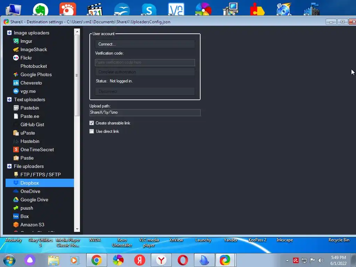The width and height of the screenshot is (356, 267).
Task: Click the Box icon
Action: pyautogui.click(x=16, y=216)
